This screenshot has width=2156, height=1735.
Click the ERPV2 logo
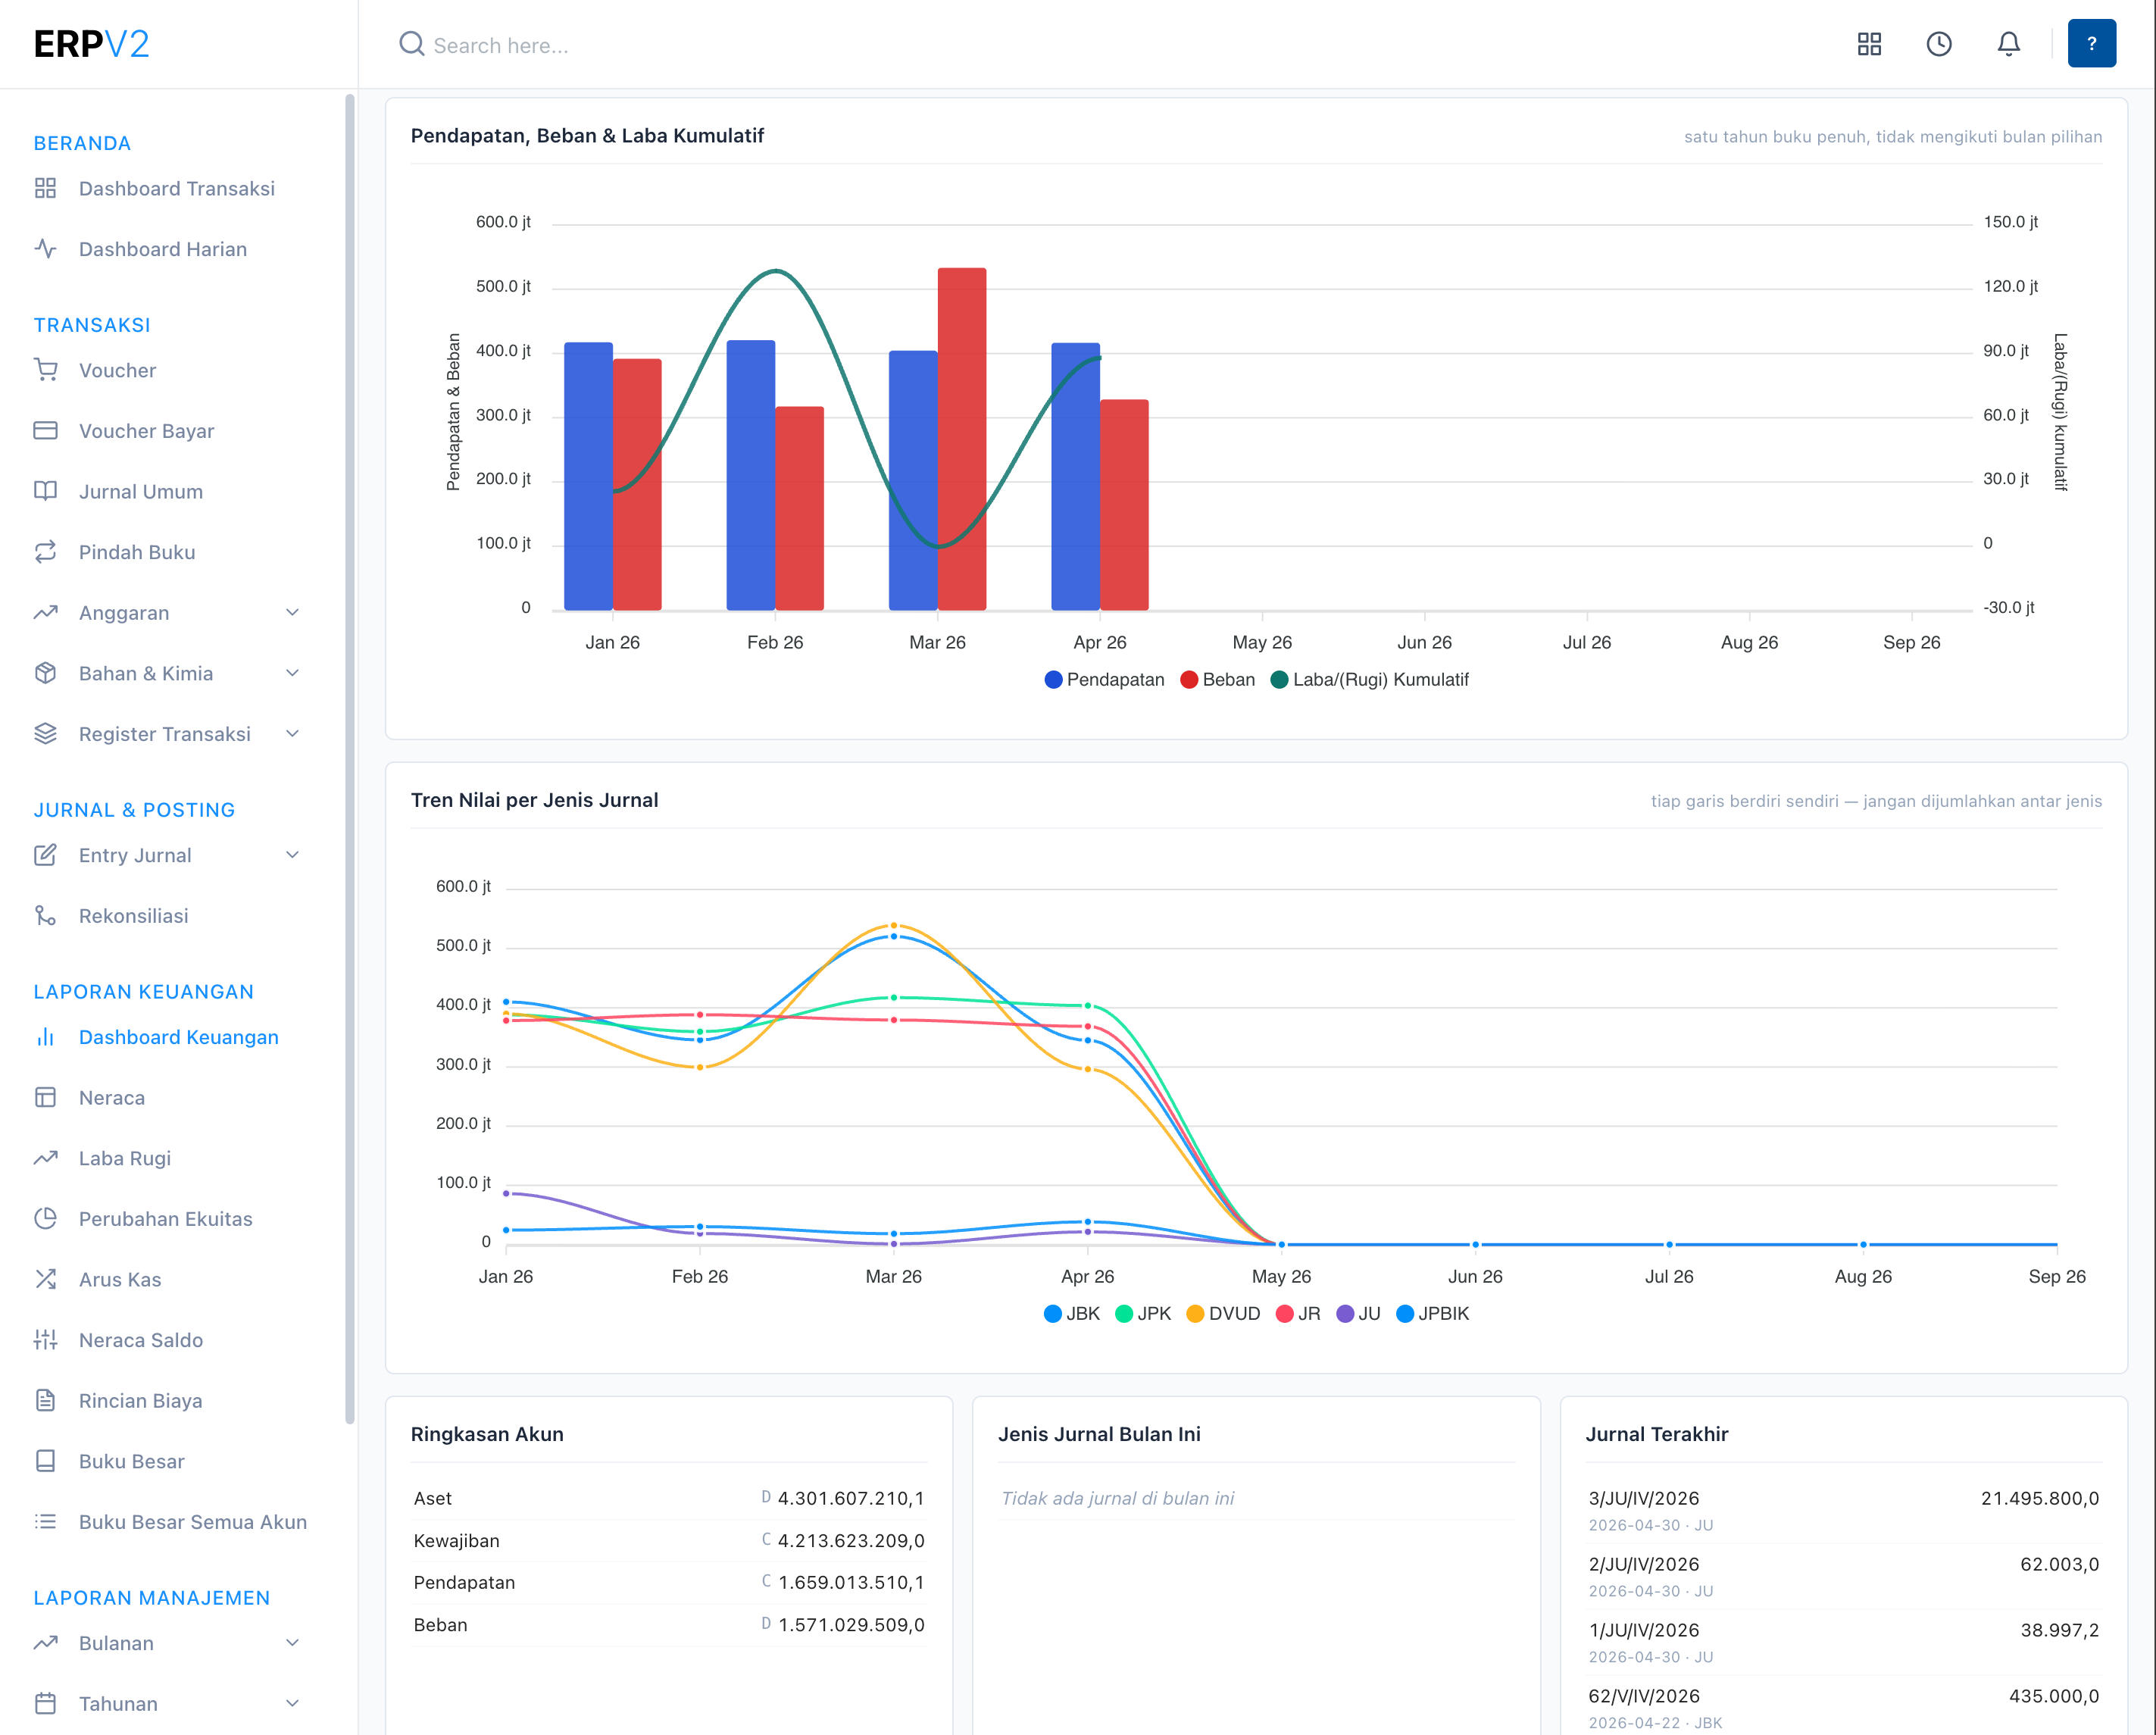pos(91,44)
